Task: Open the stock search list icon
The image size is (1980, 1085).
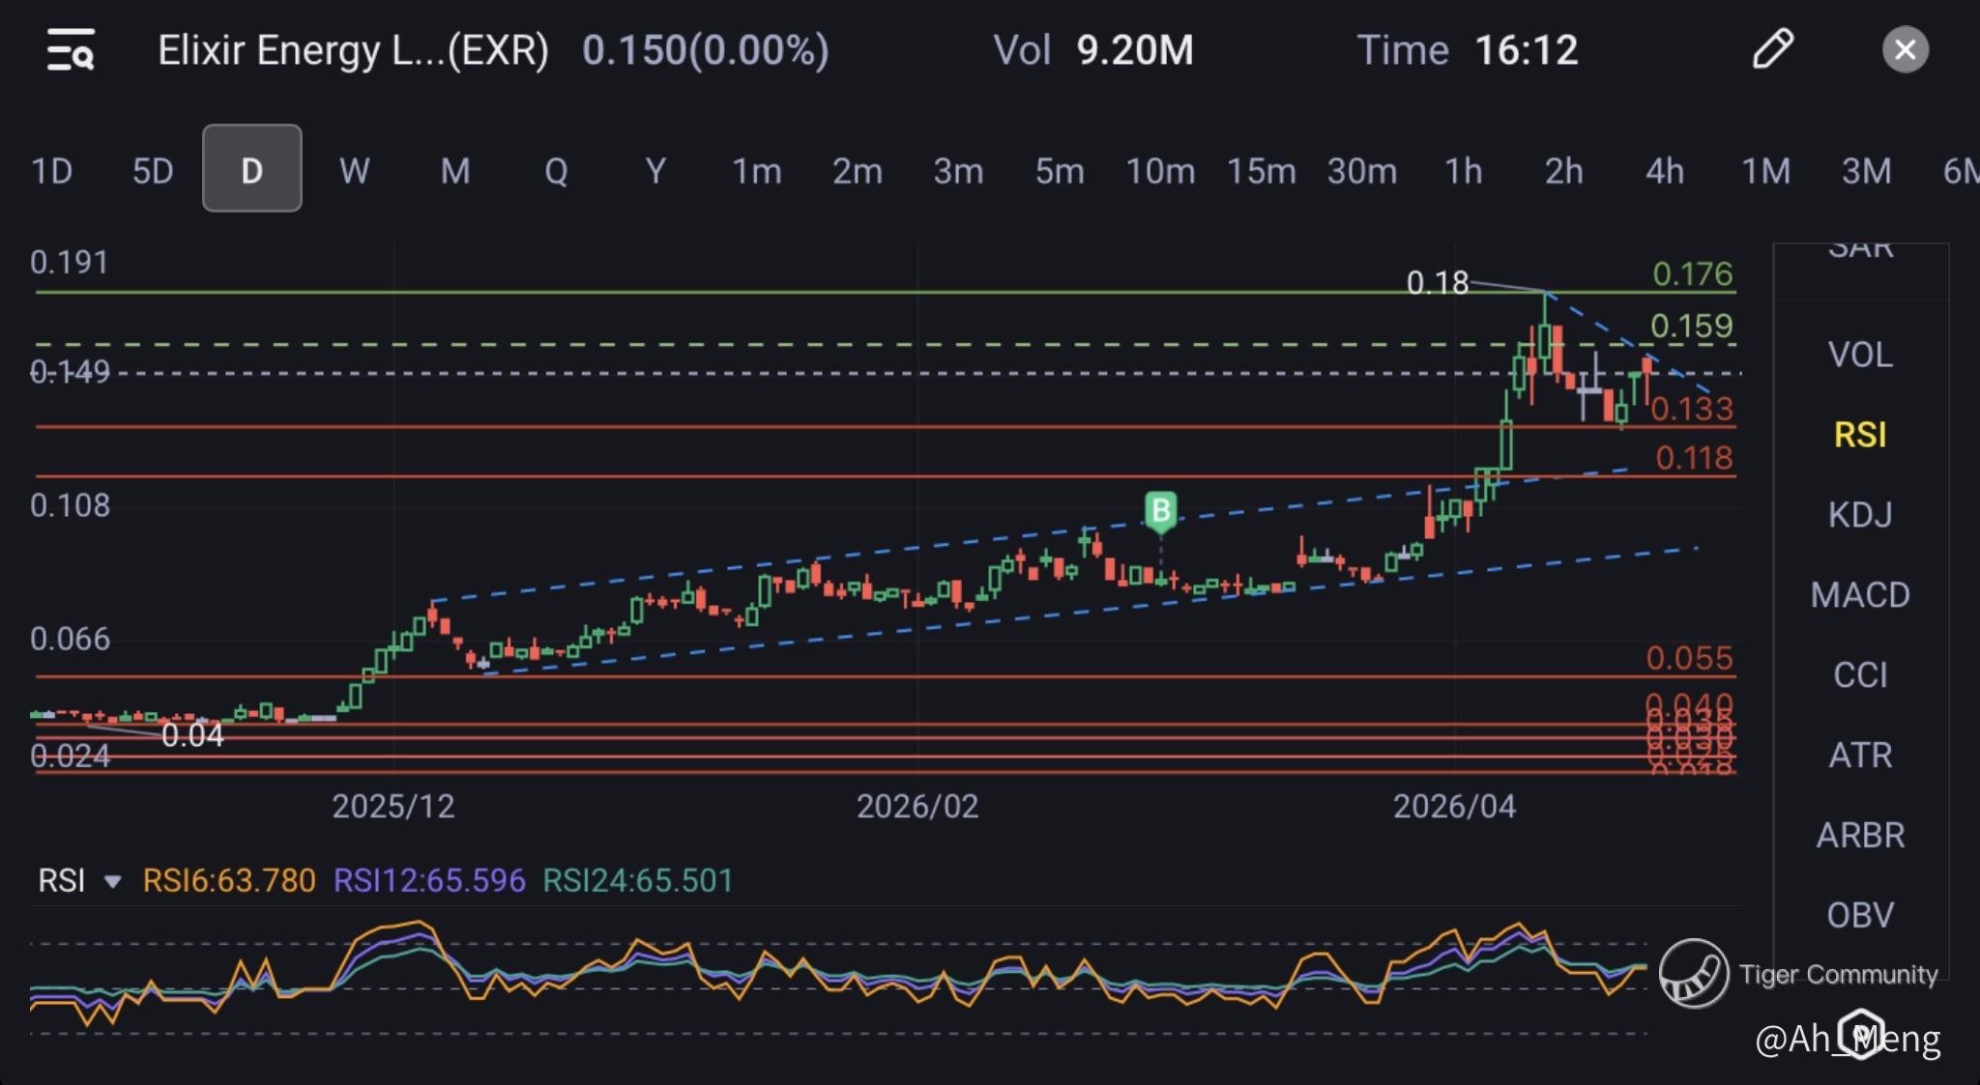Action: (x=71, y=50)
